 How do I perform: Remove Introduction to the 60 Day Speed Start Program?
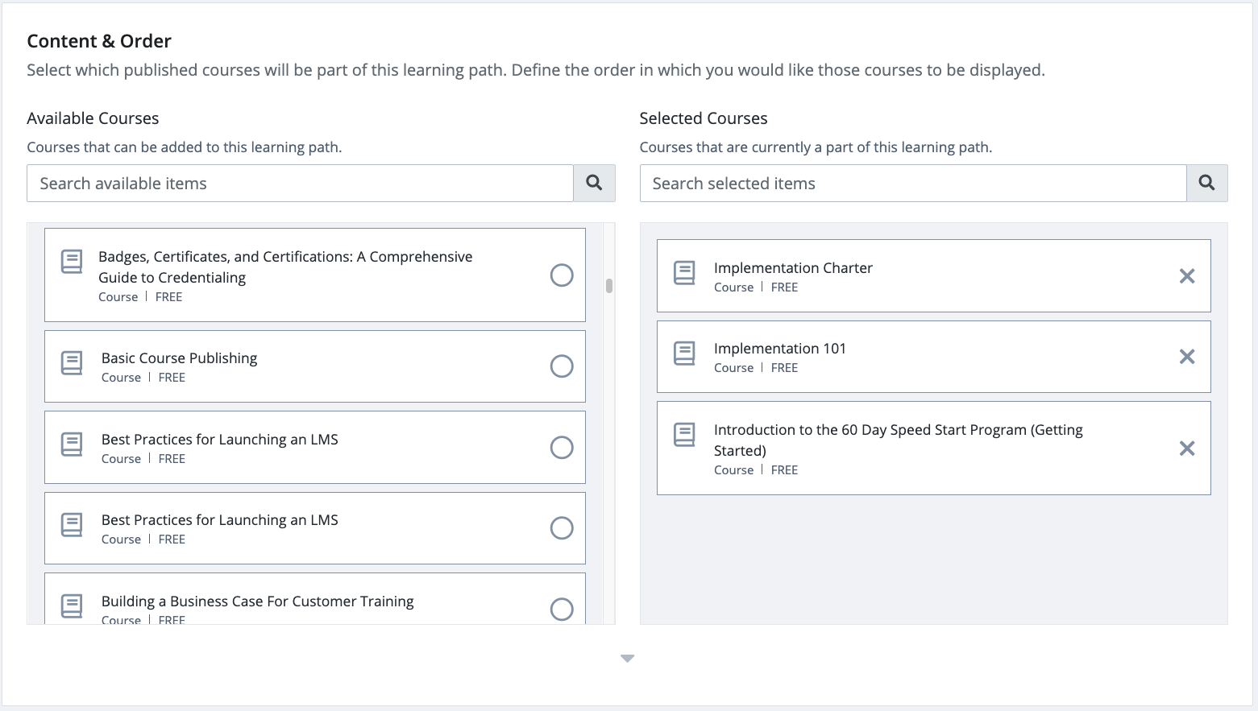(1187, 449)
